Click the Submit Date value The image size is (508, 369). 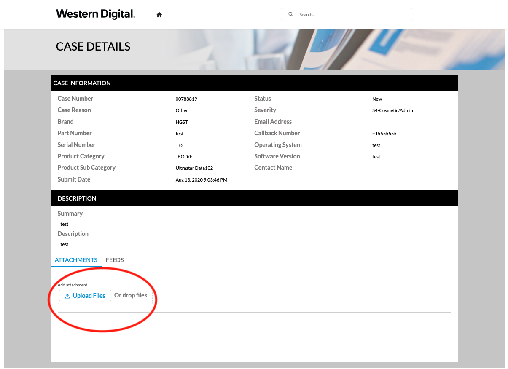point(201,179)
